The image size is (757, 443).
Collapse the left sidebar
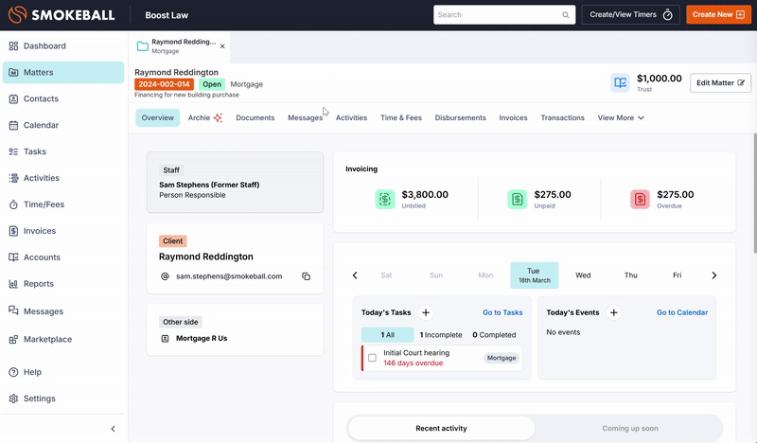pos(113,429)
